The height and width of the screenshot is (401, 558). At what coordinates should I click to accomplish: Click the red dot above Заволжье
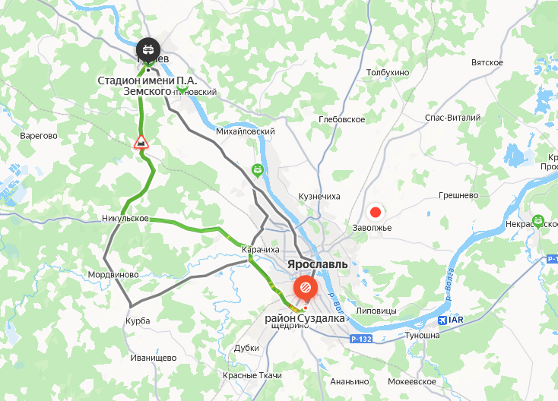coord(376,212)
